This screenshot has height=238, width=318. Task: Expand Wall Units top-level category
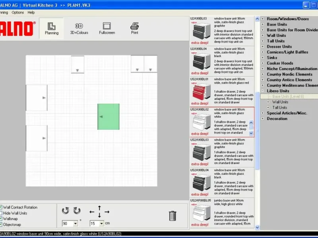263,35
